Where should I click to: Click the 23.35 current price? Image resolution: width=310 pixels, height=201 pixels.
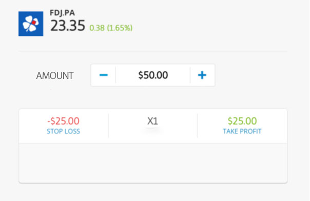click(68, 26)
